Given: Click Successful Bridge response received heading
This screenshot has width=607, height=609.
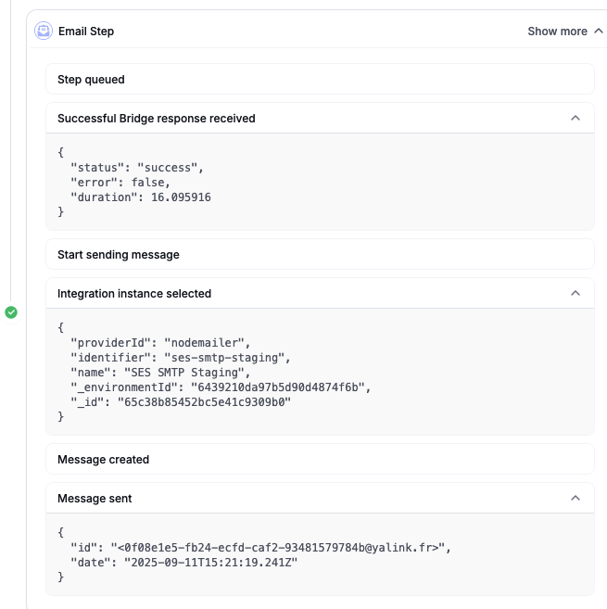Looking at the screenshot, I should 157,118.
